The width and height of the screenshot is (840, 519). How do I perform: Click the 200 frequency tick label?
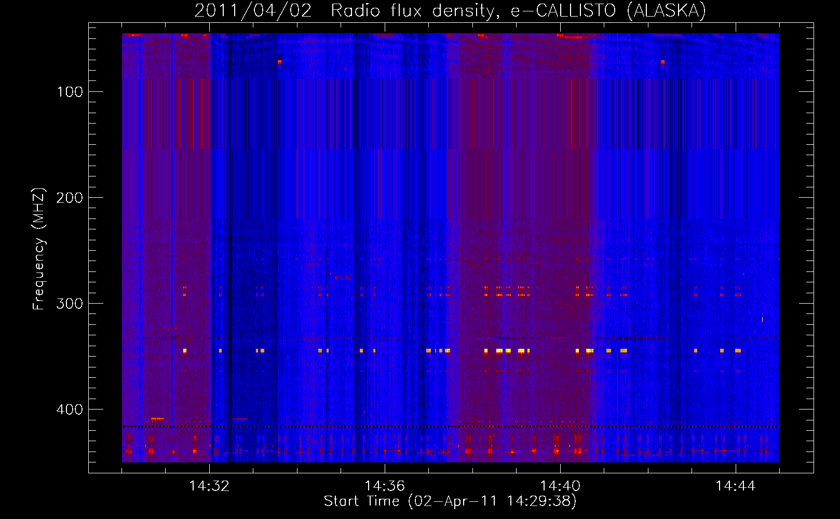pos(70,198)
